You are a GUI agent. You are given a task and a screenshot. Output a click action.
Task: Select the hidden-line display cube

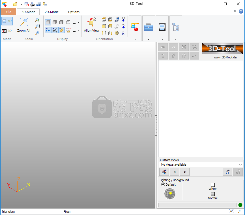click(61, 22)
